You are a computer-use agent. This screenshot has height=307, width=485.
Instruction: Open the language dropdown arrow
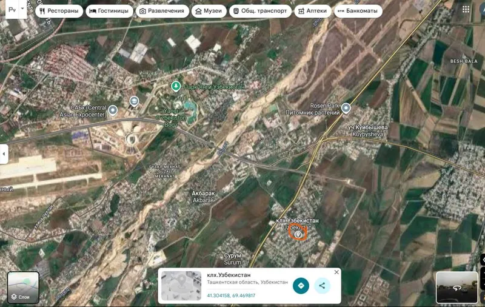[x=22, y=9]
